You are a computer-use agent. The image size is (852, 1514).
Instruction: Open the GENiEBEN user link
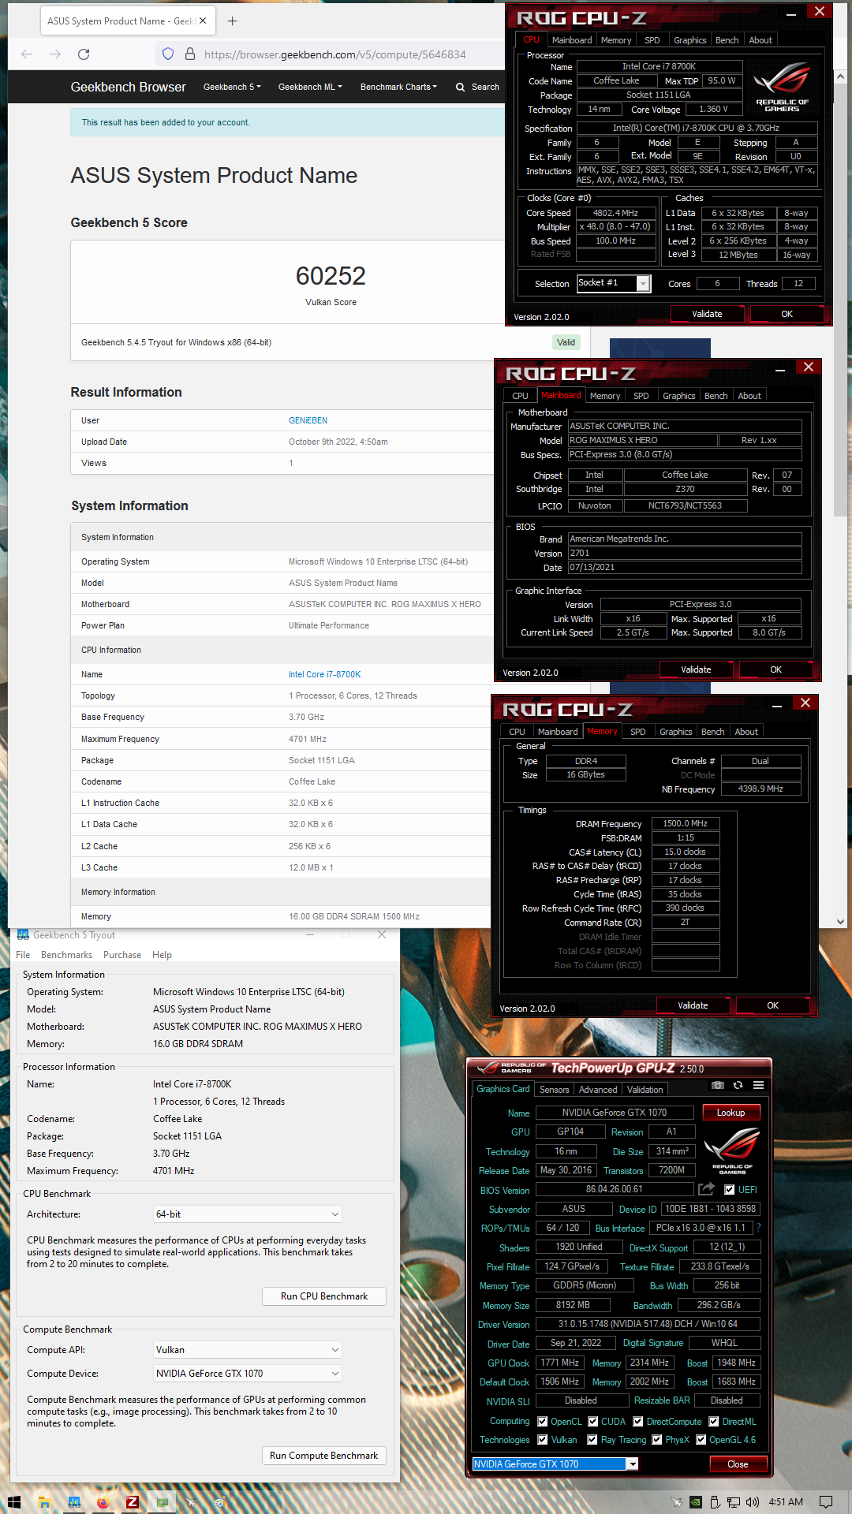click(308, 421)
